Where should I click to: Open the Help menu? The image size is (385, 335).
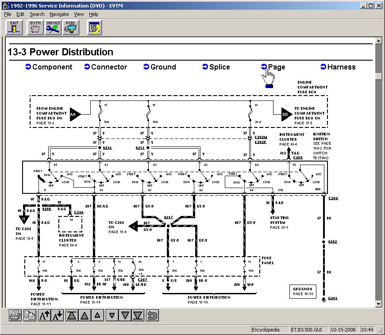tap(93, 14)
